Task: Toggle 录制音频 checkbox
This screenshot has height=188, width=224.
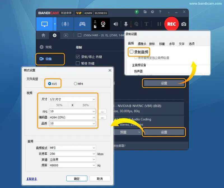Action: [132, 52]
